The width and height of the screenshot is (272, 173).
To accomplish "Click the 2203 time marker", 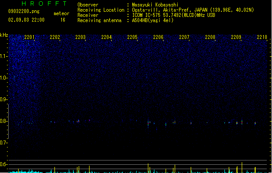I will pyautogui.click(x=80, y=37).
